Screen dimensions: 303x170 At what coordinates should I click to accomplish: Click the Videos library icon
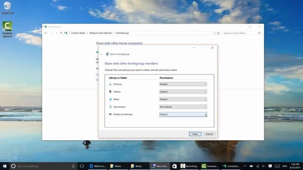point(110,92)
